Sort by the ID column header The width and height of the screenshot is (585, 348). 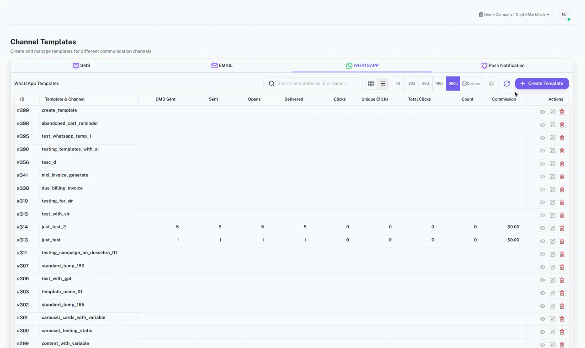coord(22,99)
